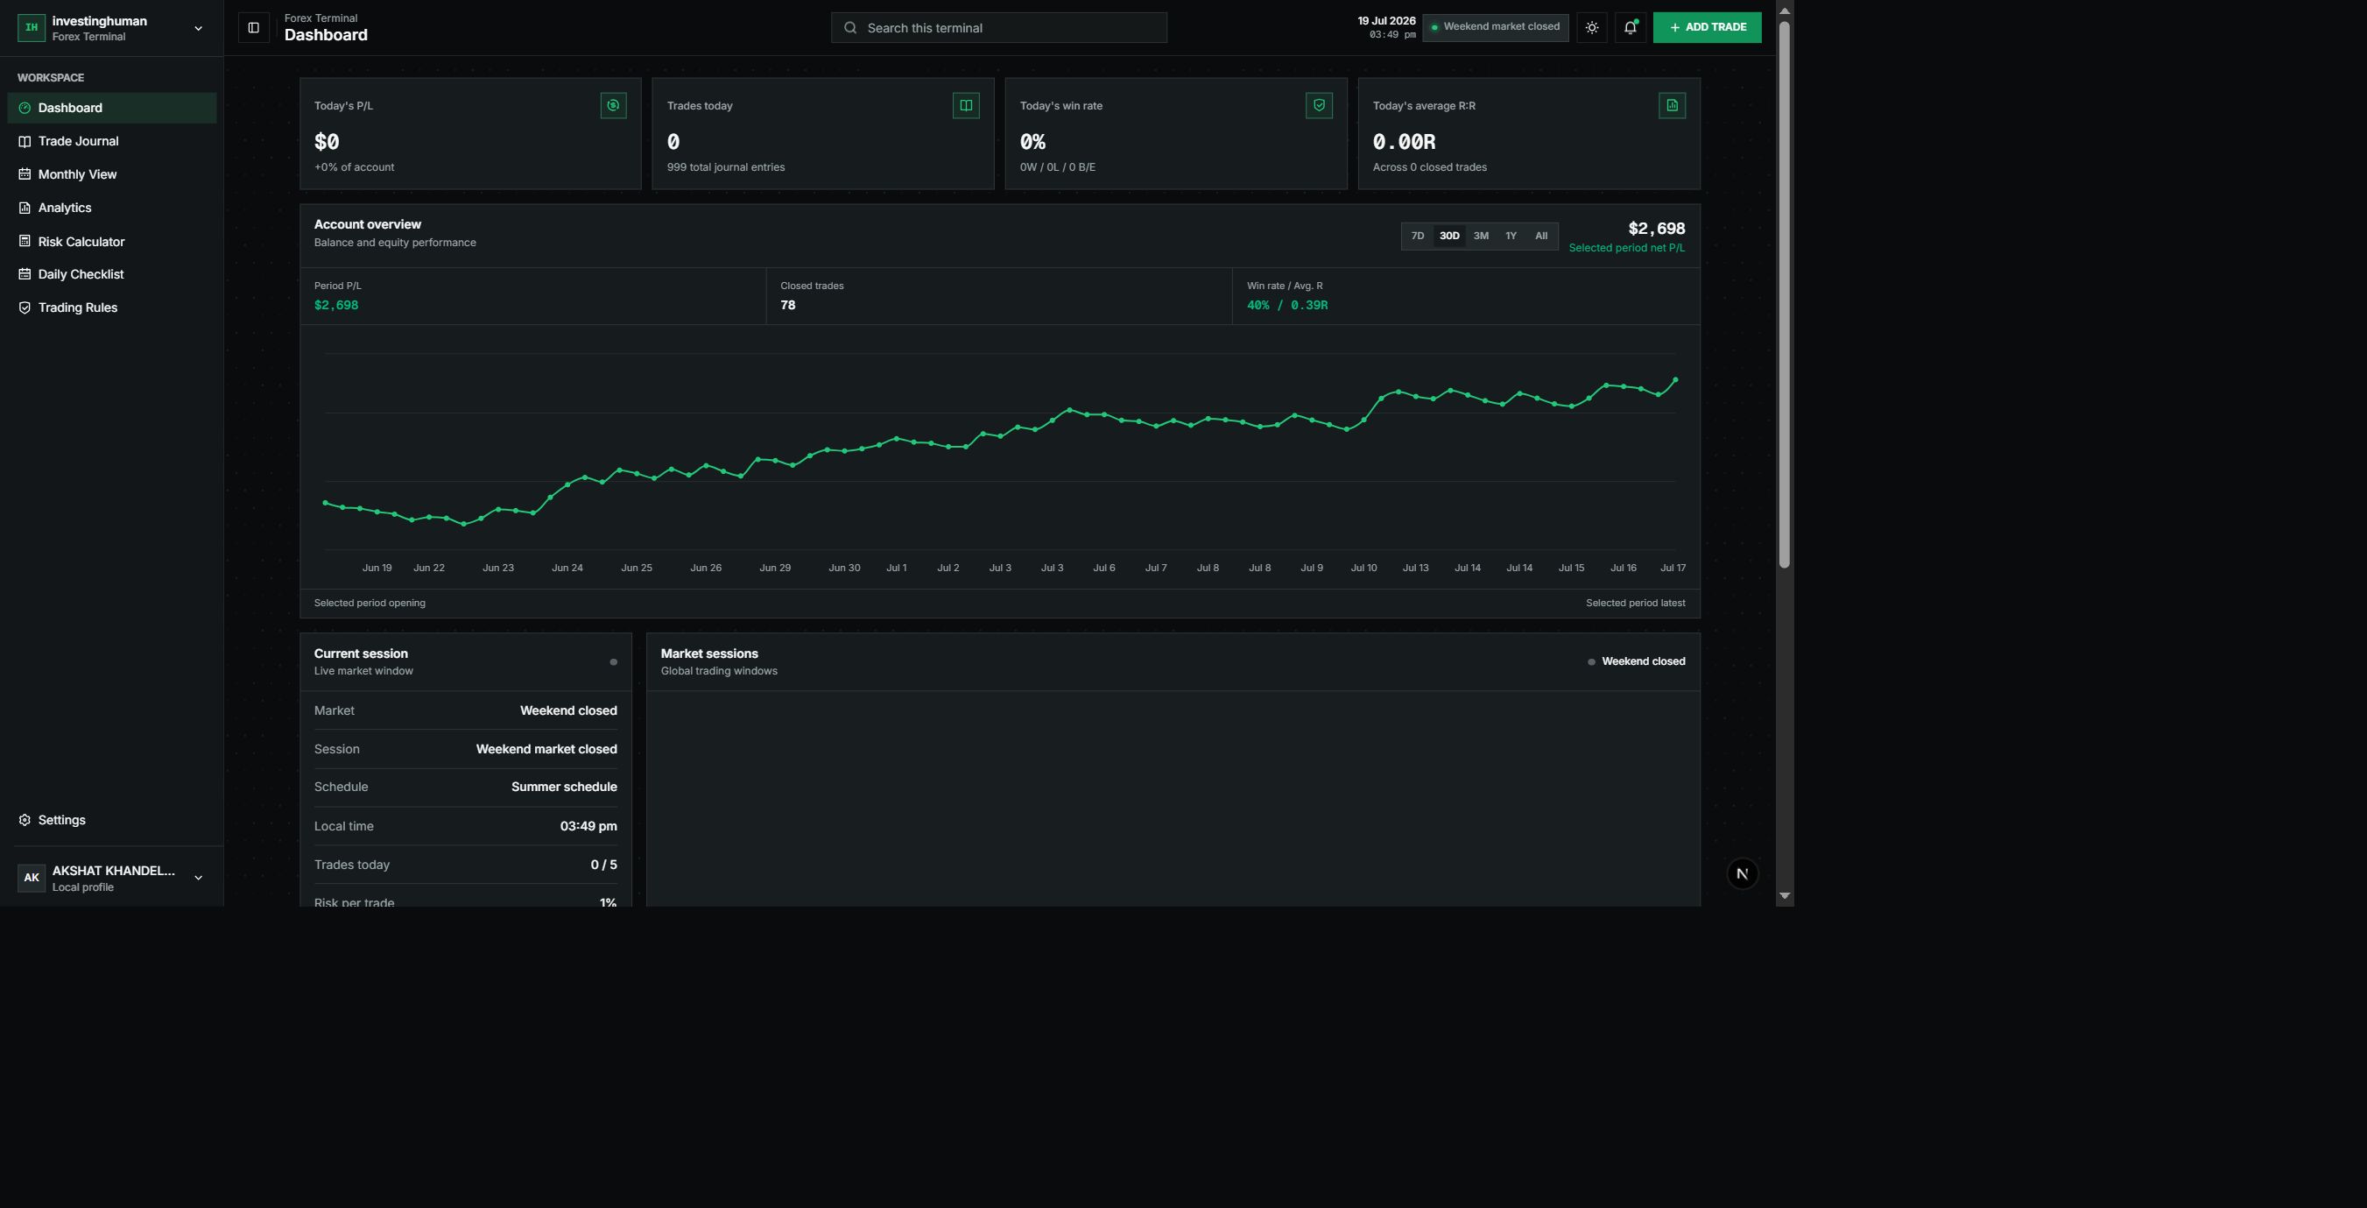The width and height of the screenshot is (2367, 1208).
Task: Click the Jul 17 axis label
Action: click(1673, 569)
